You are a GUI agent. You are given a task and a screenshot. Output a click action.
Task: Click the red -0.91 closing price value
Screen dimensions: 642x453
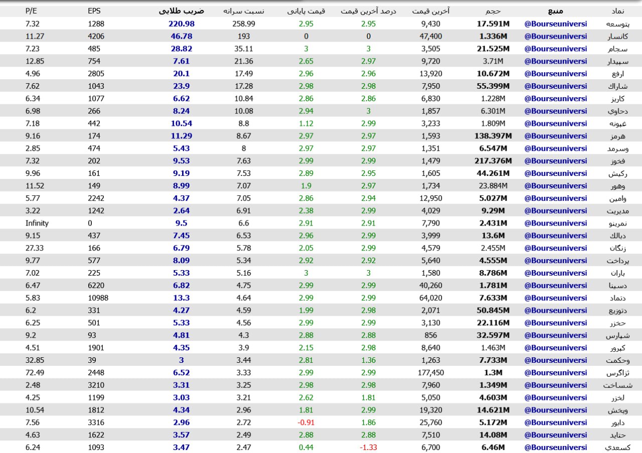tap(306, 422)
